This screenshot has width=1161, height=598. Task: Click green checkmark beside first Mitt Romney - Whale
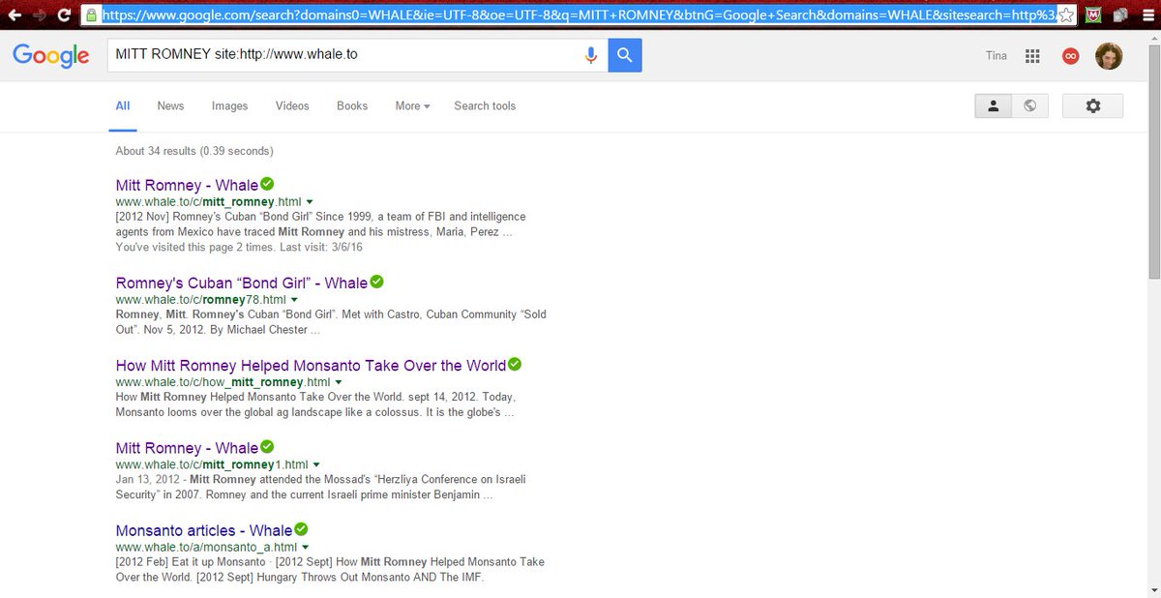pos(267,184)
